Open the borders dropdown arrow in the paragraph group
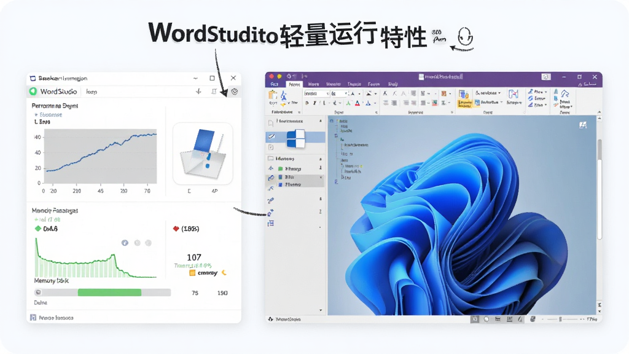Viewport: 629px width, 354px height. click(x=450, y=93)
